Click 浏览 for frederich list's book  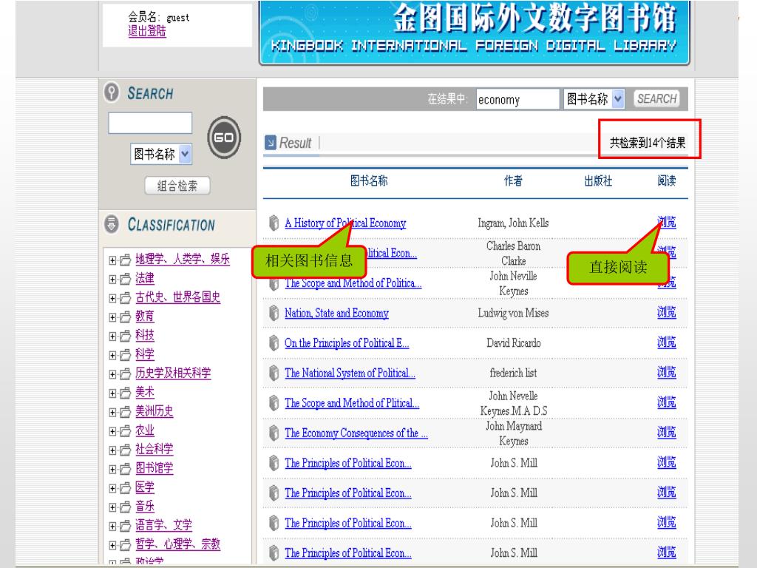point(666,373)
